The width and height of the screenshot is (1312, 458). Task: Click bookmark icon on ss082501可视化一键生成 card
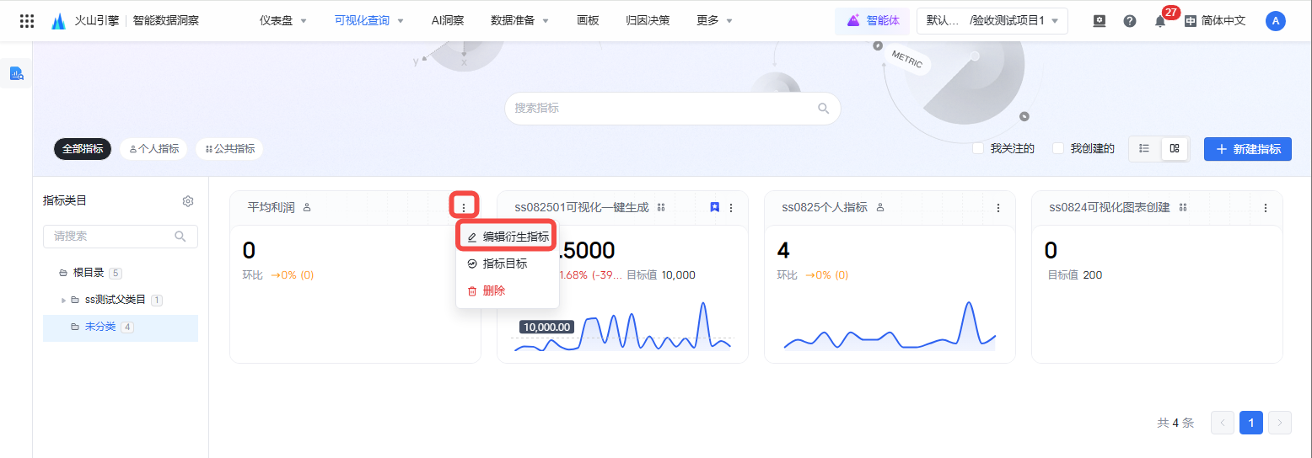point(714,207)
